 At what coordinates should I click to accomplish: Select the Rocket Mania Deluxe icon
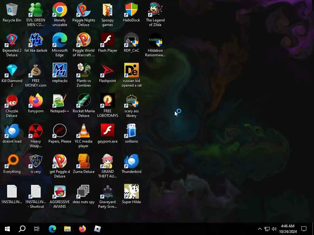[83, 106]
